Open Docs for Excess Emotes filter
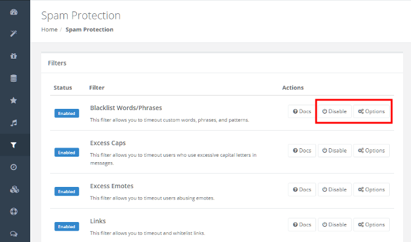Viewport: 411px width, 242px height. click(x=302, y=189)
